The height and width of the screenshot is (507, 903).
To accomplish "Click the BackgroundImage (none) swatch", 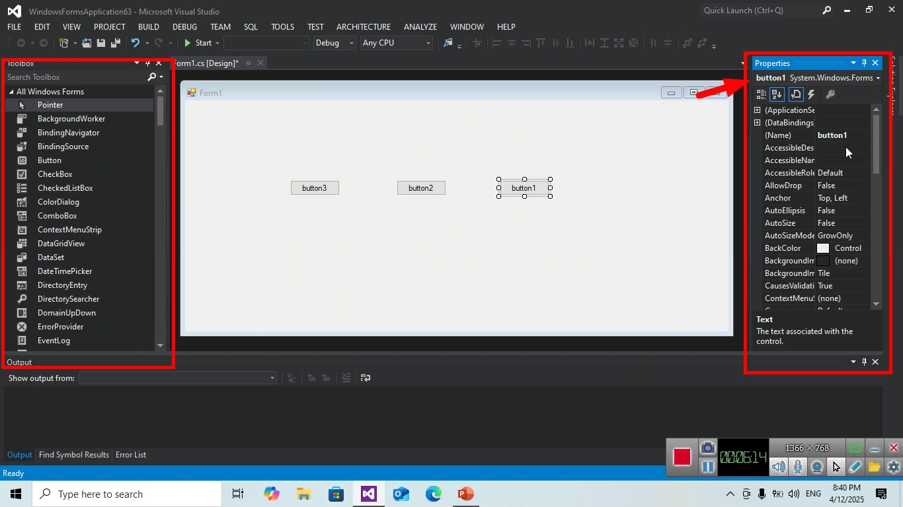I will [823, 261].
